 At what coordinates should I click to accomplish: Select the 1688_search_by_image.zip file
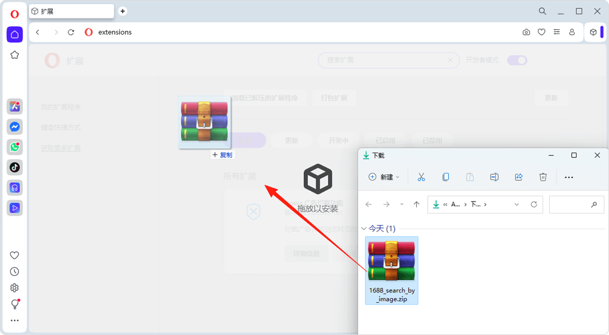392,270
